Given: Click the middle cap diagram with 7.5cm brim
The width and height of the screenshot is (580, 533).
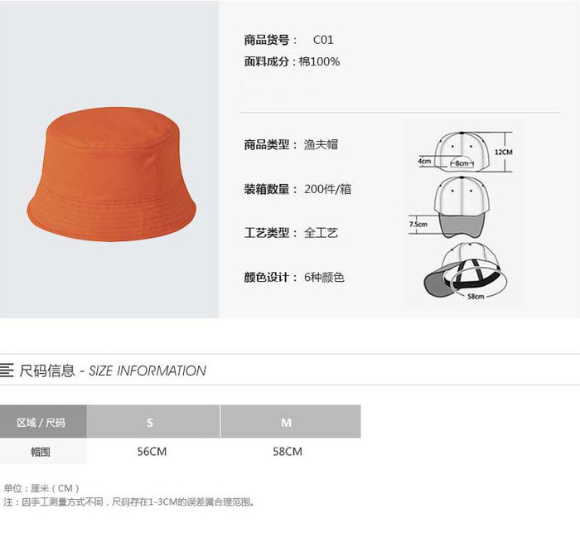Looking at the screenshot, I should pyautogui.click(x=449, y=207).
